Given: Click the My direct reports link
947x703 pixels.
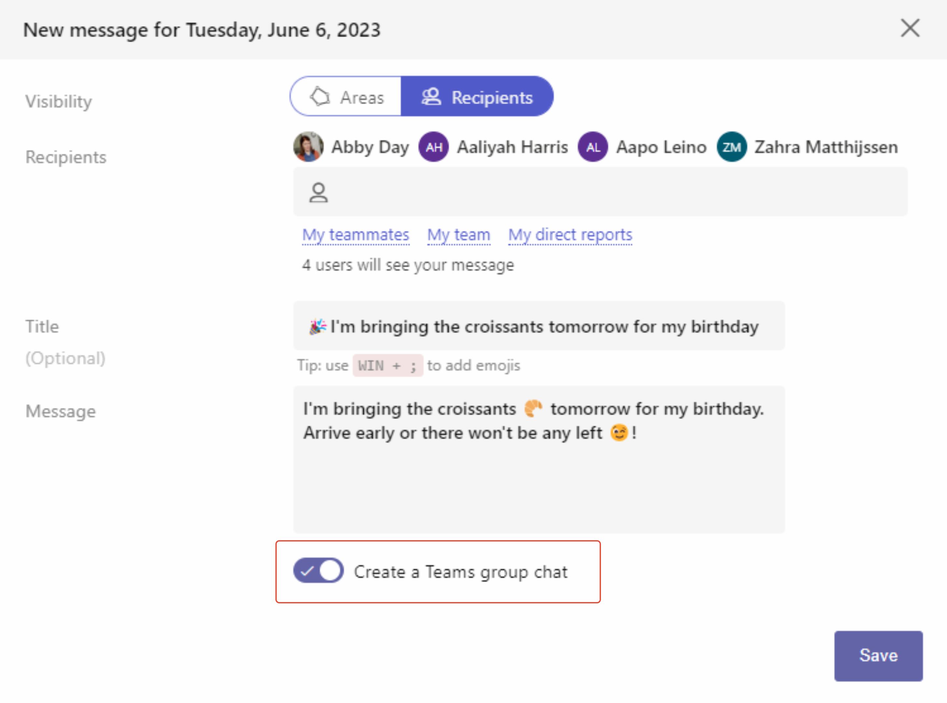Looking at the screenshot, I should [570, 235].
